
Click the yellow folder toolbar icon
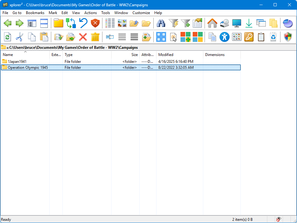click(x=58, y=23)
